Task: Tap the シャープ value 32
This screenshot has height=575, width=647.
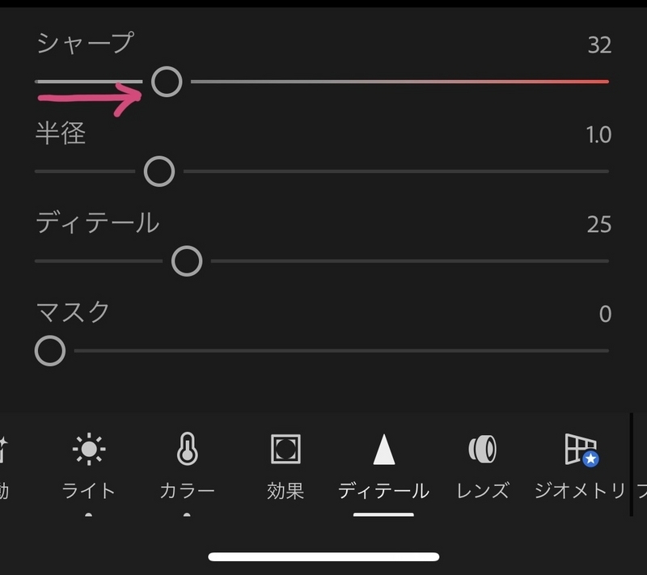Action: 599,45
